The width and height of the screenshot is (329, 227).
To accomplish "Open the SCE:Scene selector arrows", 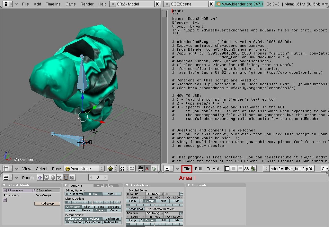I will pos(167,4).
